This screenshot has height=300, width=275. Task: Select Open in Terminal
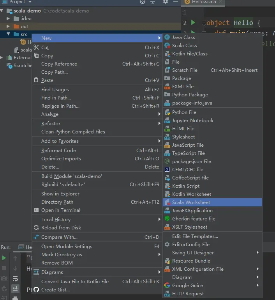[97, 210]
